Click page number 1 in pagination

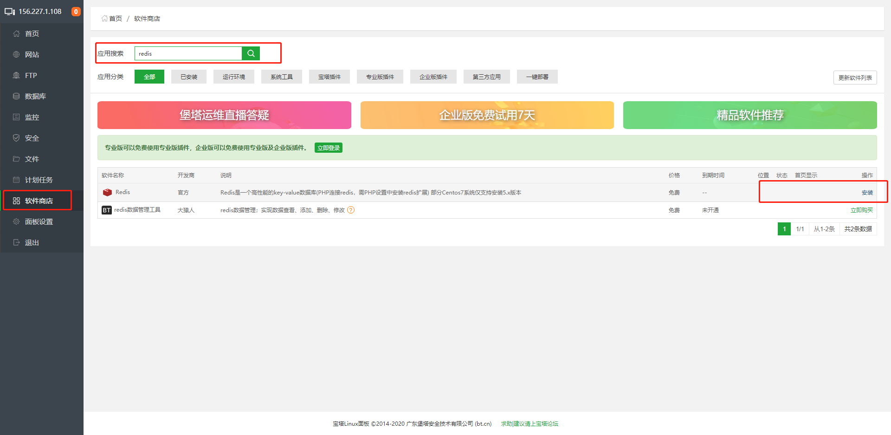click(784, 229)
